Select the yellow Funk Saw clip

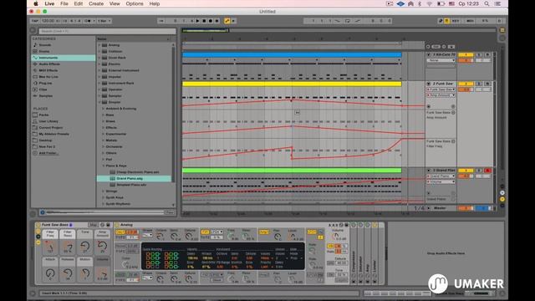click(292, 84)
